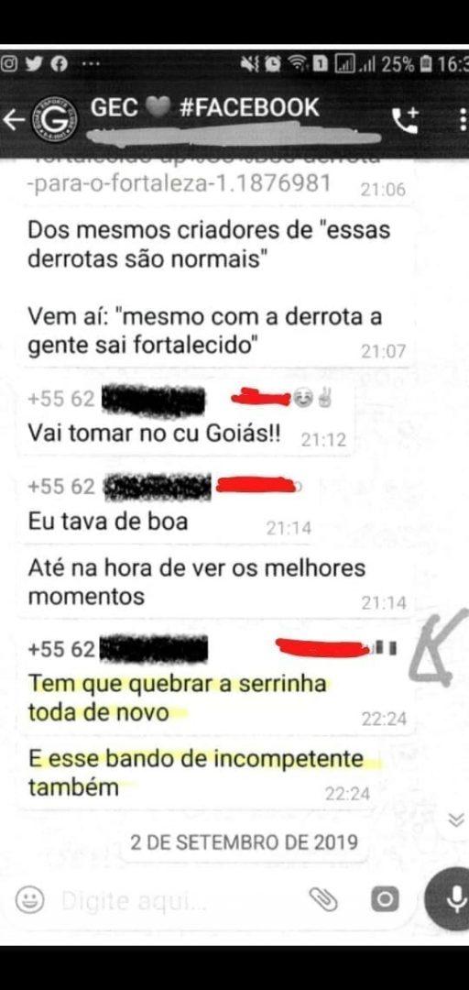Jump to latest messages with double chevron
The image size is (469, 990).
pos(456,820)
